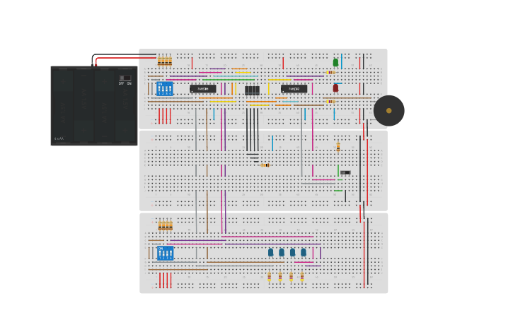Select the first blue LED on bottom breadboard

[270, 252]
